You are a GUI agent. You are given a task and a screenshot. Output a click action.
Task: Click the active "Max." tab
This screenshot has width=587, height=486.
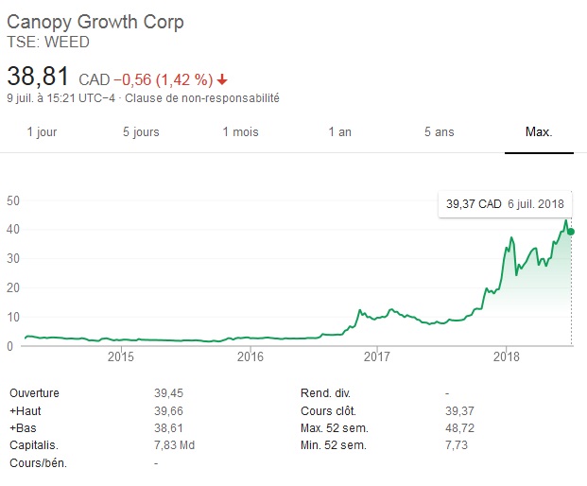[x=538, y=131]
